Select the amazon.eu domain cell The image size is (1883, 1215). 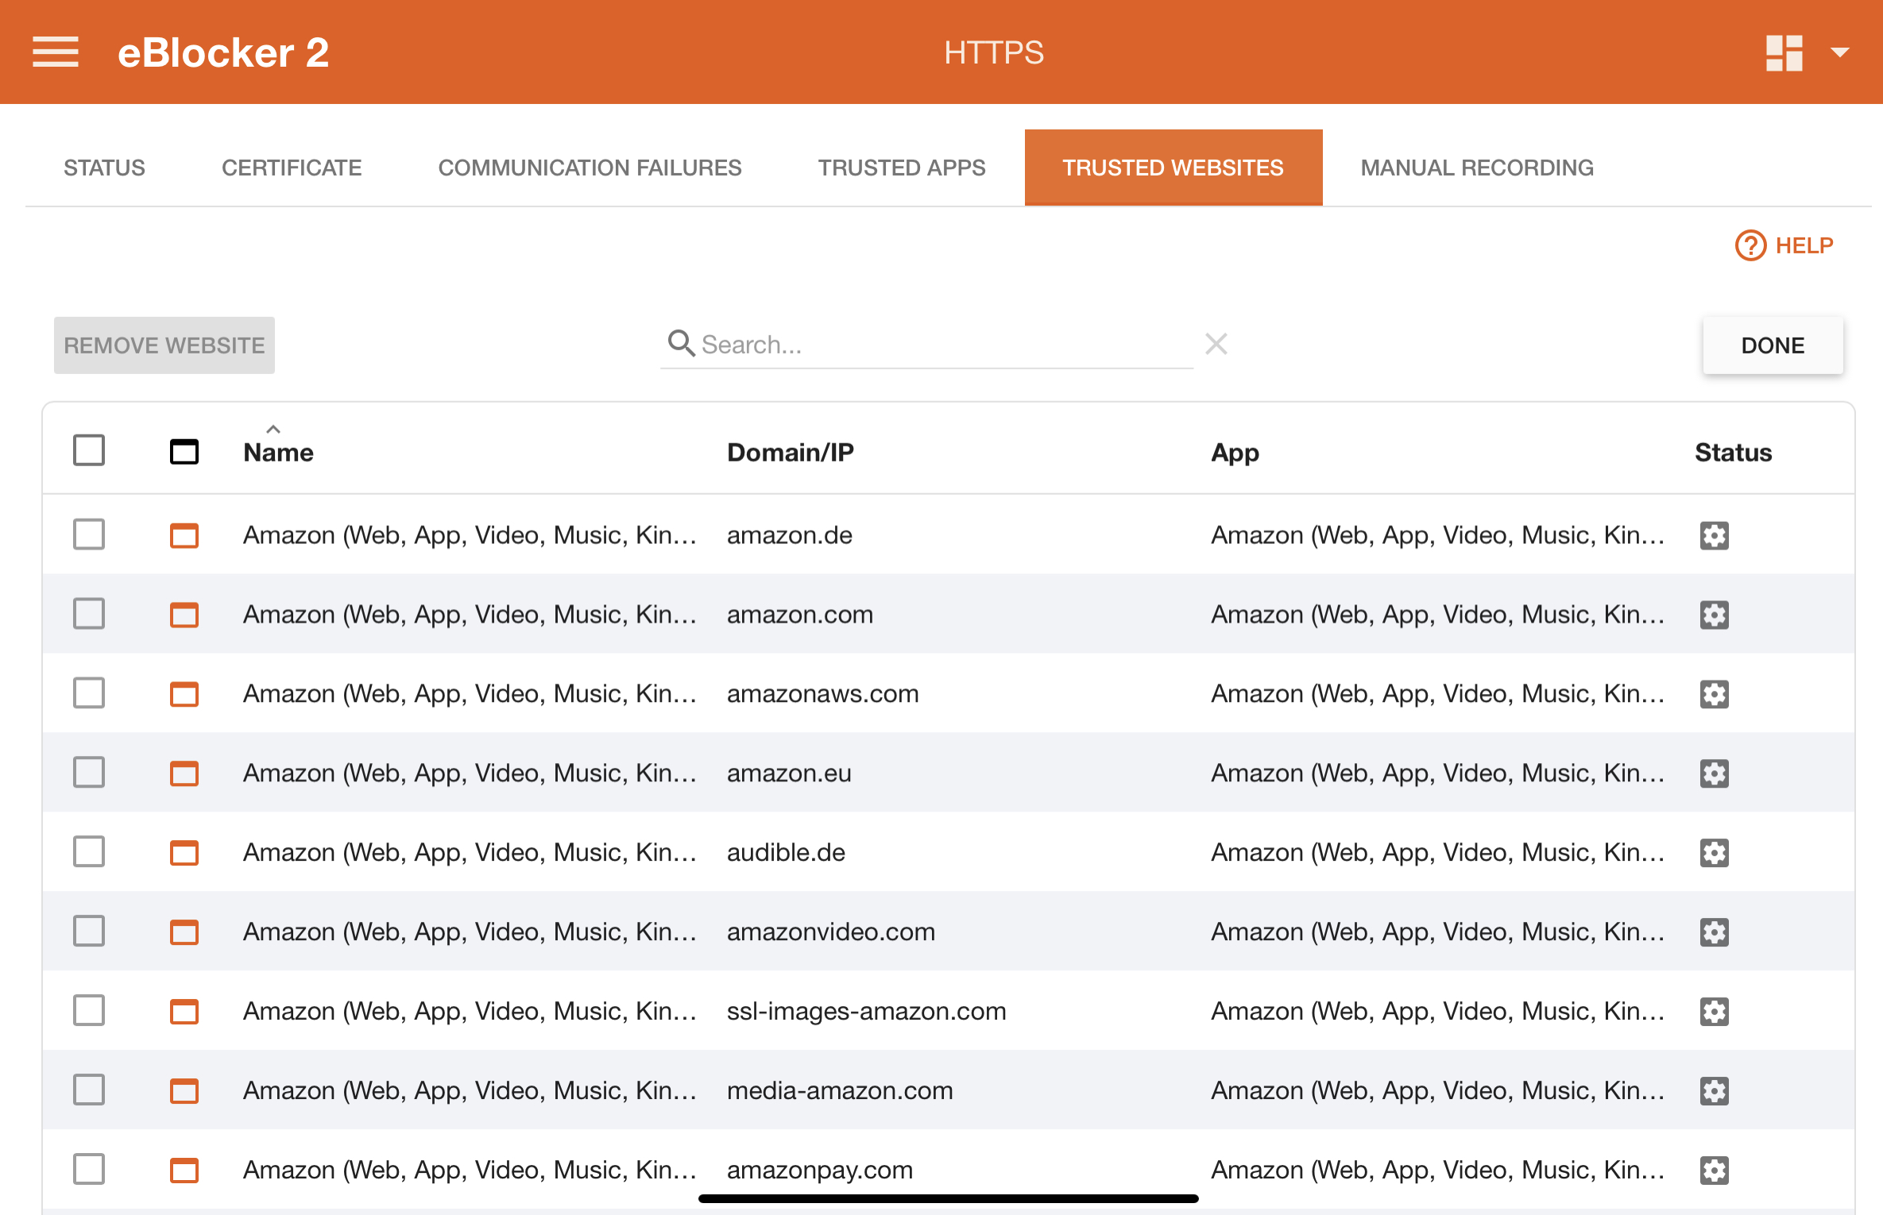point(789,773)
